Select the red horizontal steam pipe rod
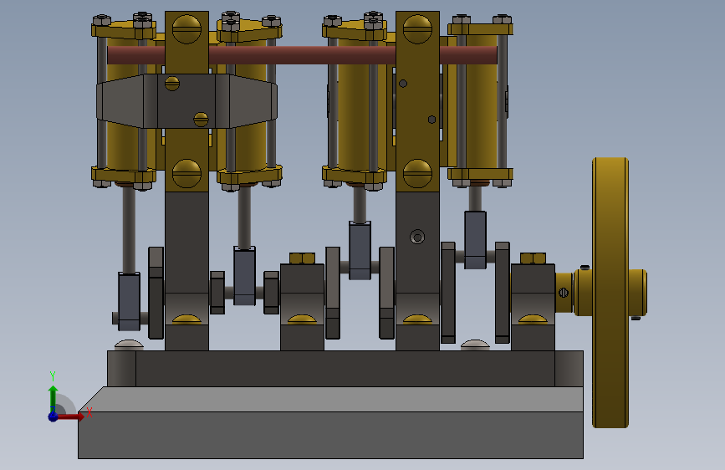Viewport: 725px width, 470px height. point(302,55)
